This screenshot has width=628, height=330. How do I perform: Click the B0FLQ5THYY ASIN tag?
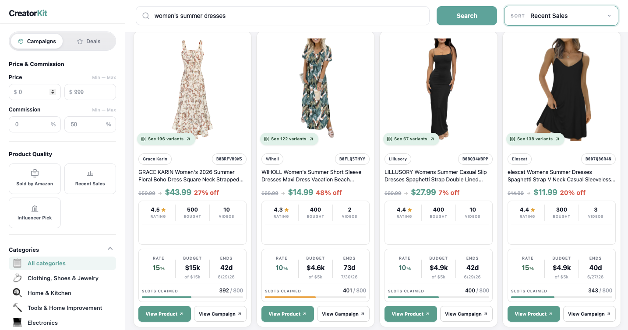pos(352,159)
